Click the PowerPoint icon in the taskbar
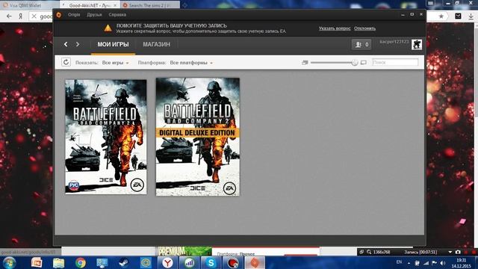The image size is (478, 269). point(37,263)
